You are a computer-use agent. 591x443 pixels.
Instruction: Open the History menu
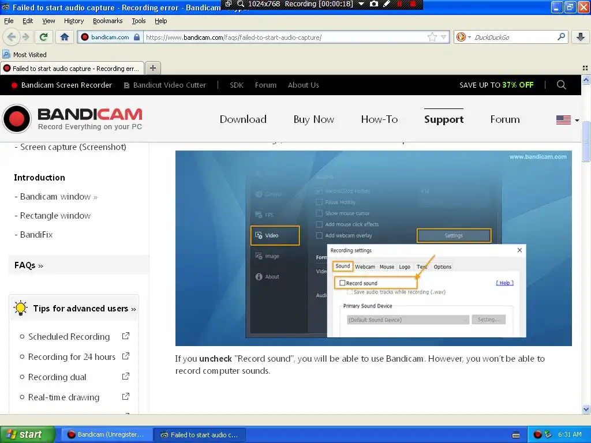click(x=73, y=21)
